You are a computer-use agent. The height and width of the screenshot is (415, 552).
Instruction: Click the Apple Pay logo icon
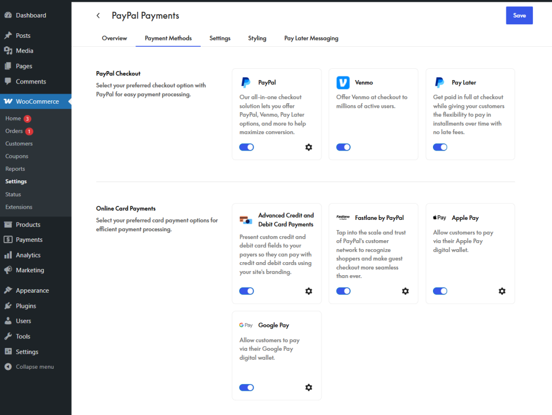click(x=439, y=218)
